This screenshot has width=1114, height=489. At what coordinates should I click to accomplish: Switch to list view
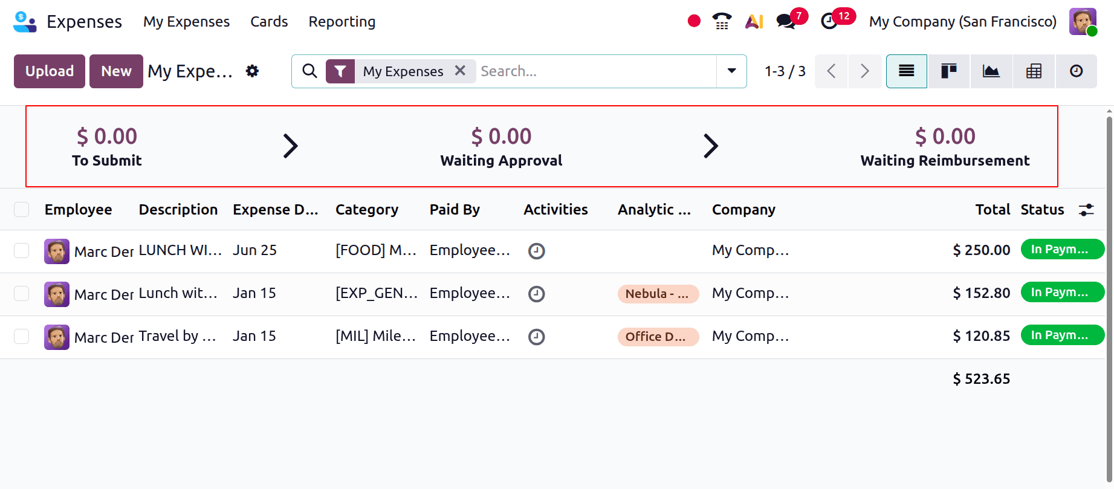[x=906, y=71]
